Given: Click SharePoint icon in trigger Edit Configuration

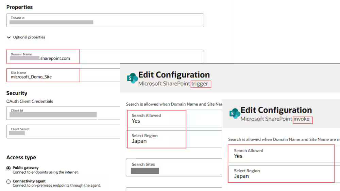Looking at the screenshot, I should click(x=133, y=78).
